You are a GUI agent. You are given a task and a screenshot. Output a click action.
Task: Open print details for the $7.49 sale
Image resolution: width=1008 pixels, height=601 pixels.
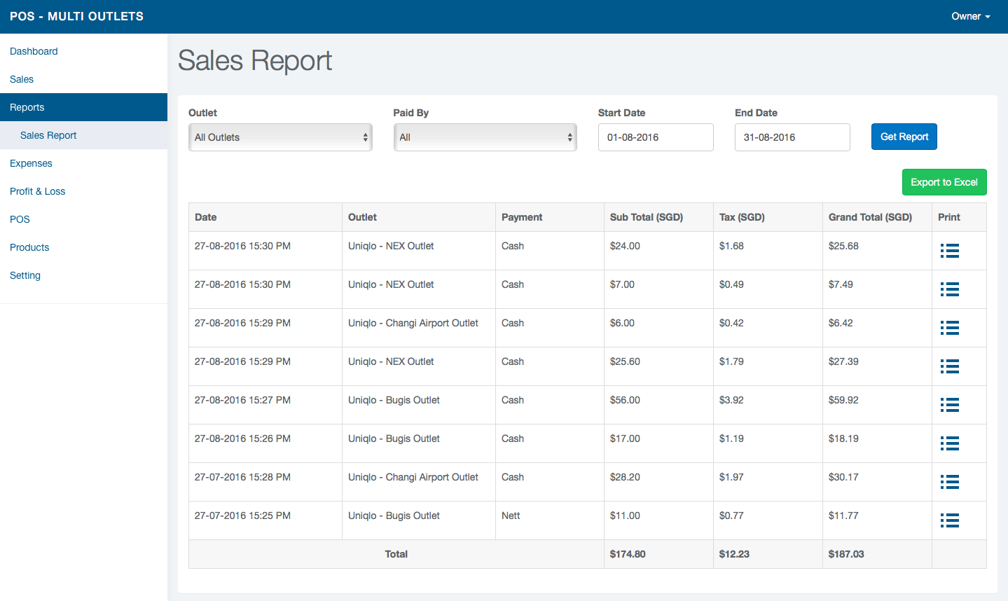click(949, 289)
